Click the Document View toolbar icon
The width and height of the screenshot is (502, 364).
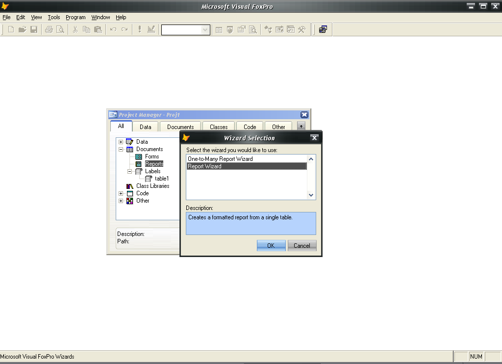[x=253, y=30]
